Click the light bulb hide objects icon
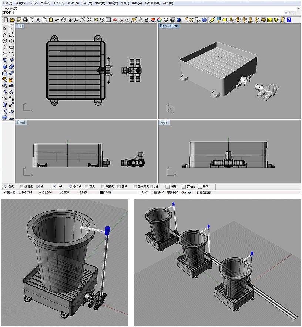 point(140,20)
